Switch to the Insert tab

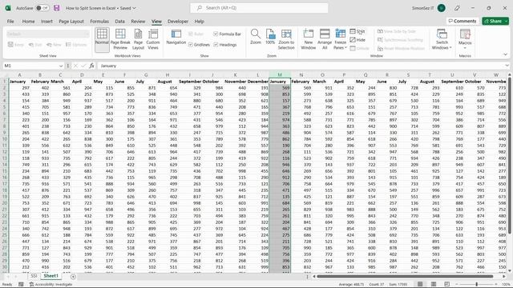pos(46,22)
